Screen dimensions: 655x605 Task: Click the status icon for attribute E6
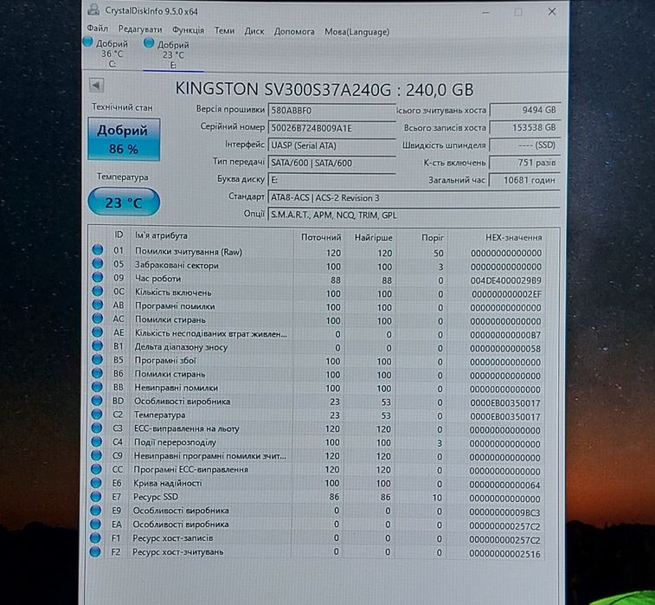coord(96,483)
